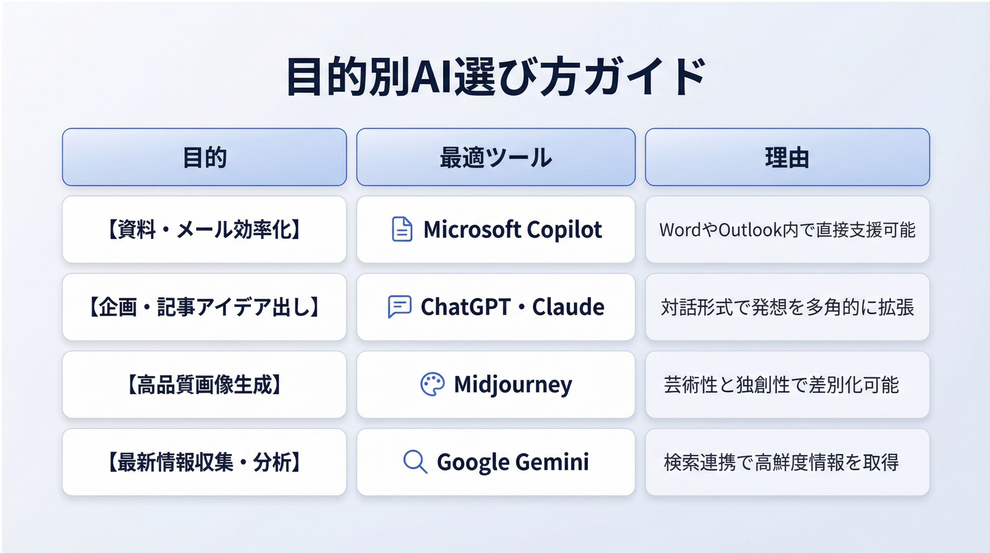990x553 pixels.
Task: Open the Midjourney label
Action: pos(513,384)
